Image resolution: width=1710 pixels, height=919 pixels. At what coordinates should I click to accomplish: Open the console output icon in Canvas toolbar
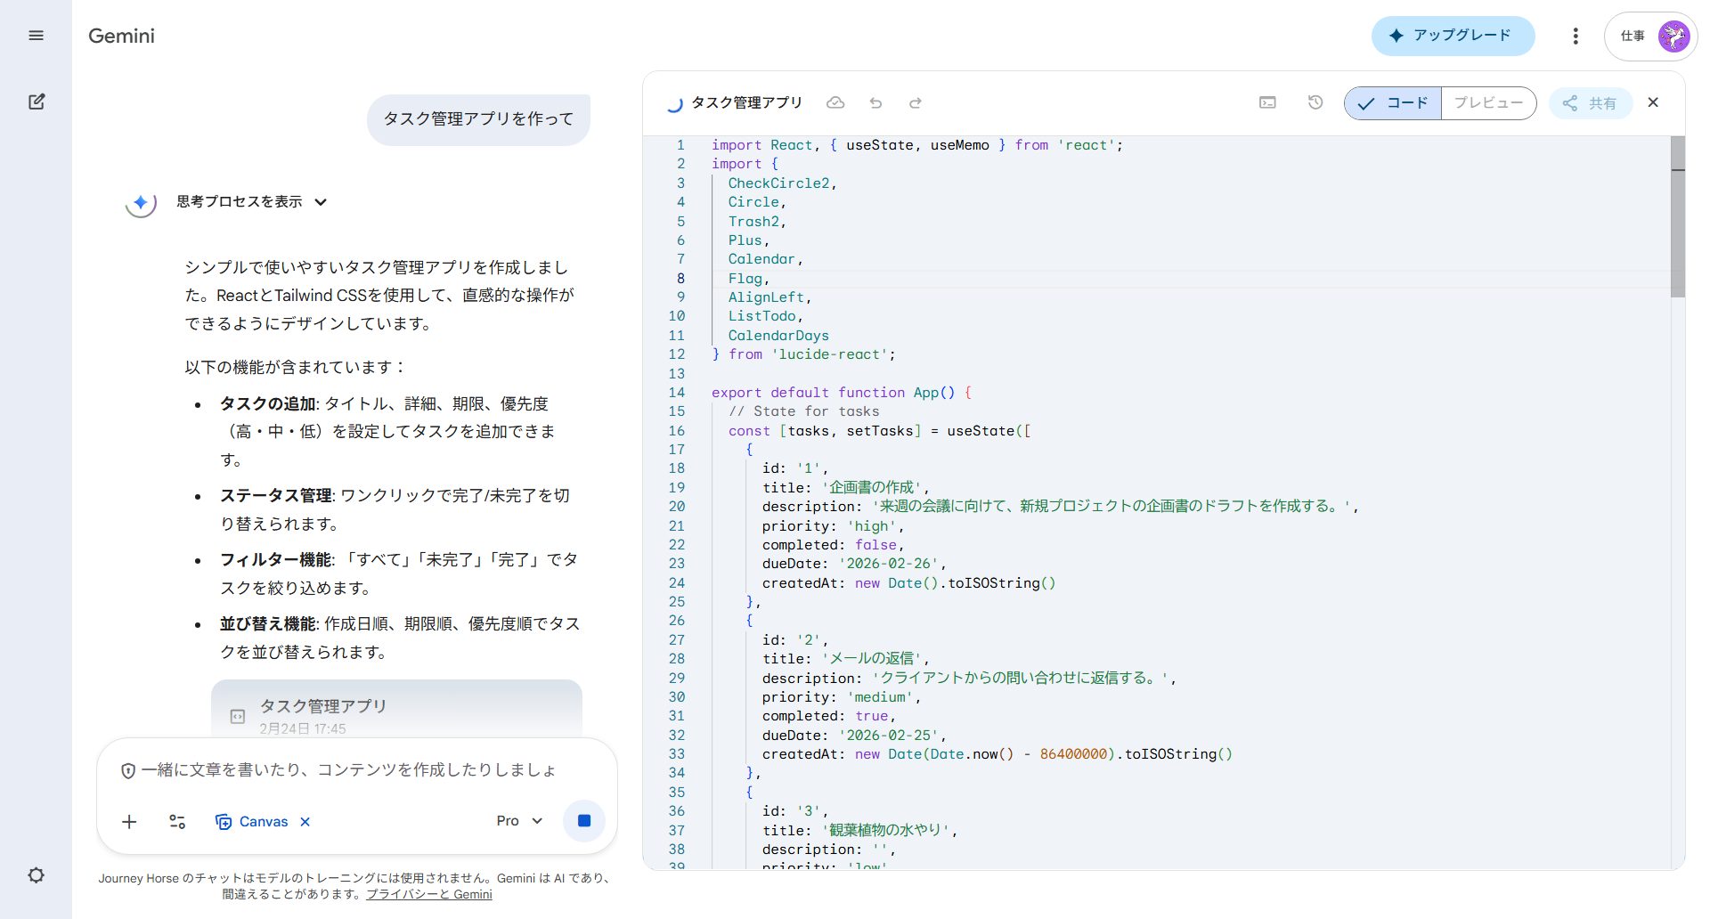click(x=1266, y=102)
